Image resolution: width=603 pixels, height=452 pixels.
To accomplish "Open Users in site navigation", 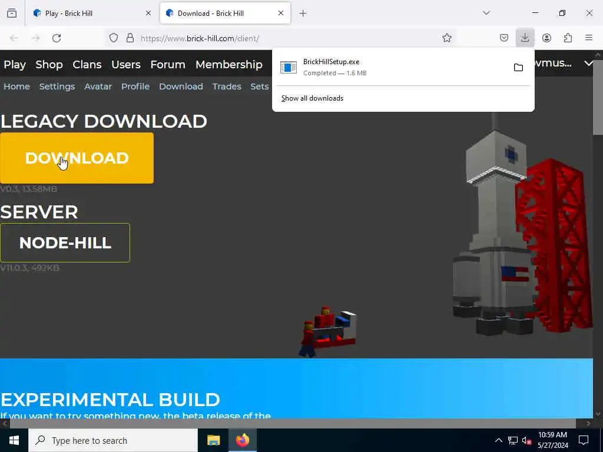I will click(126, 64).
